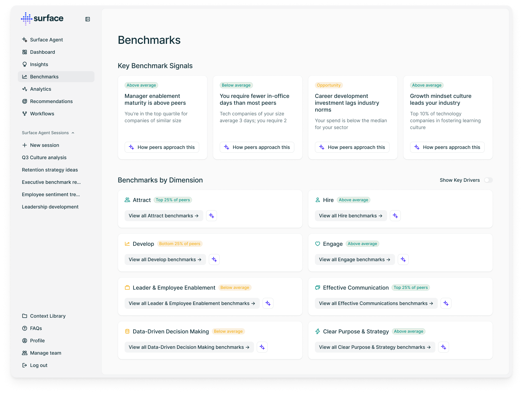Click How peers approach this for Manager enablement

pos(162,147)
